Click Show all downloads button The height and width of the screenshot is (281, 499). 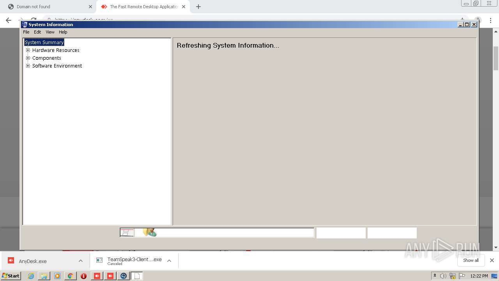[x=471, y=260]
